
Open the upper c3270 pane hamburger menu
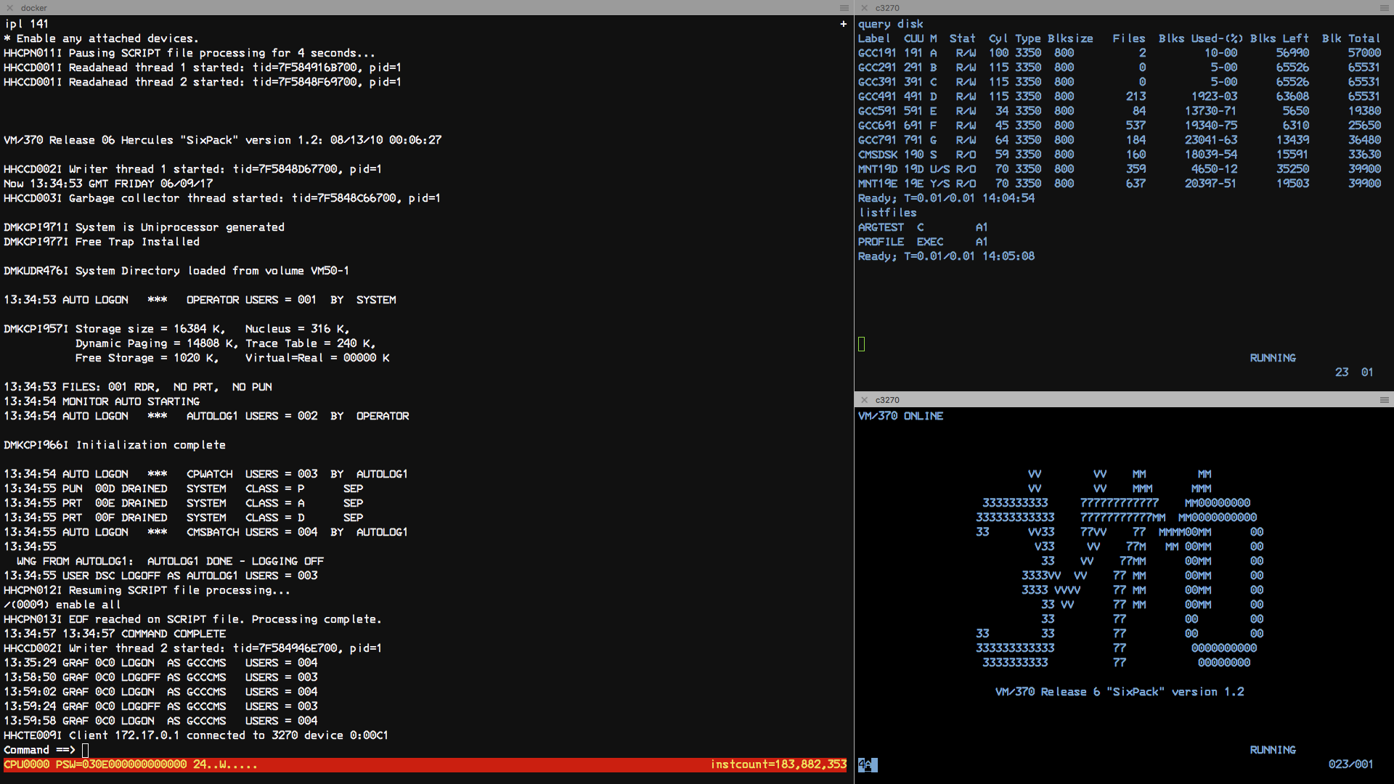[x=1384, y=8]
